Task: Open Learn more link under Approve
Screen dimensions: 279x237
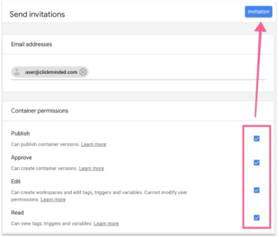Action: click(x=91, y=168)
